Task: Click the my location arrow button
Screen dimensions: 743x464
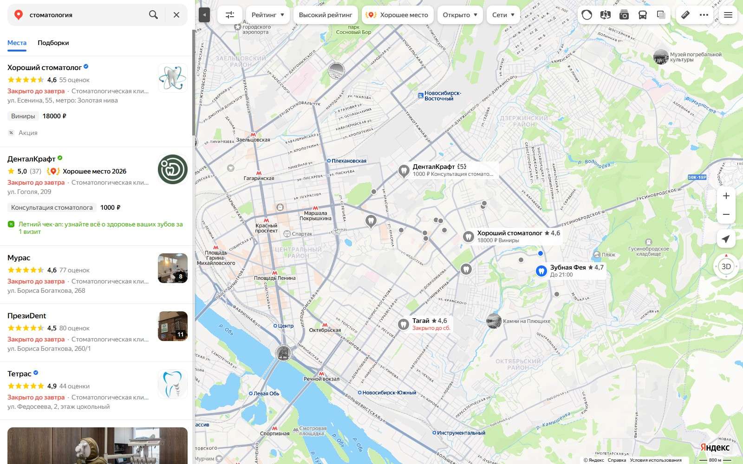Action: [726, 239]
